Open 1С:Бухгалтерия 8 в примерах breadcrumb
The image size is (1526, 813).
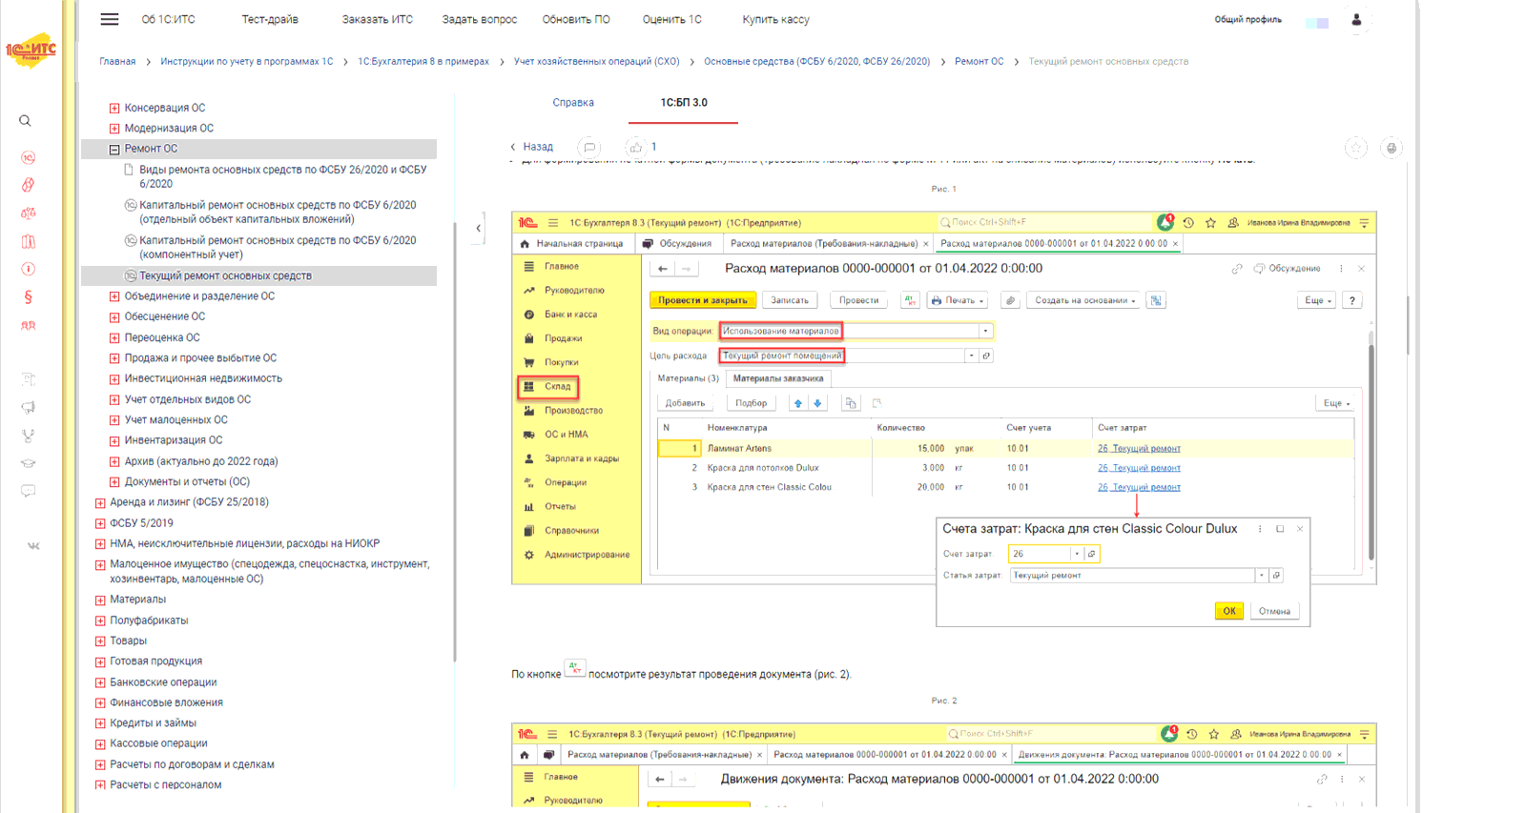coord(423,61)
